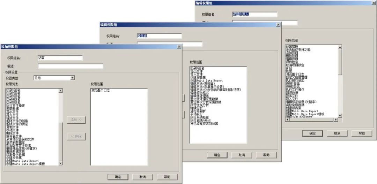The height and width of the screenshot is (184, 377).
Task: Click 帮助 in the 添加权限组 dialog
Action: (167, 177)
